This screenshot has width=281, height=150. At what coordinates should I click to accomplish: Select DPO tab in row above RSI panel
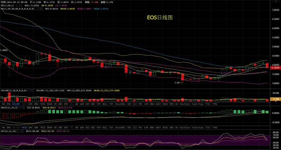171,128
